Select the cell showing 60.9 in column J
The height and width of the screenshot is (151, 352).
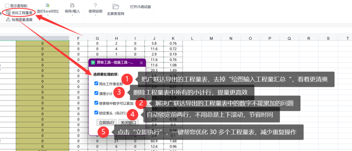point(154,141)
